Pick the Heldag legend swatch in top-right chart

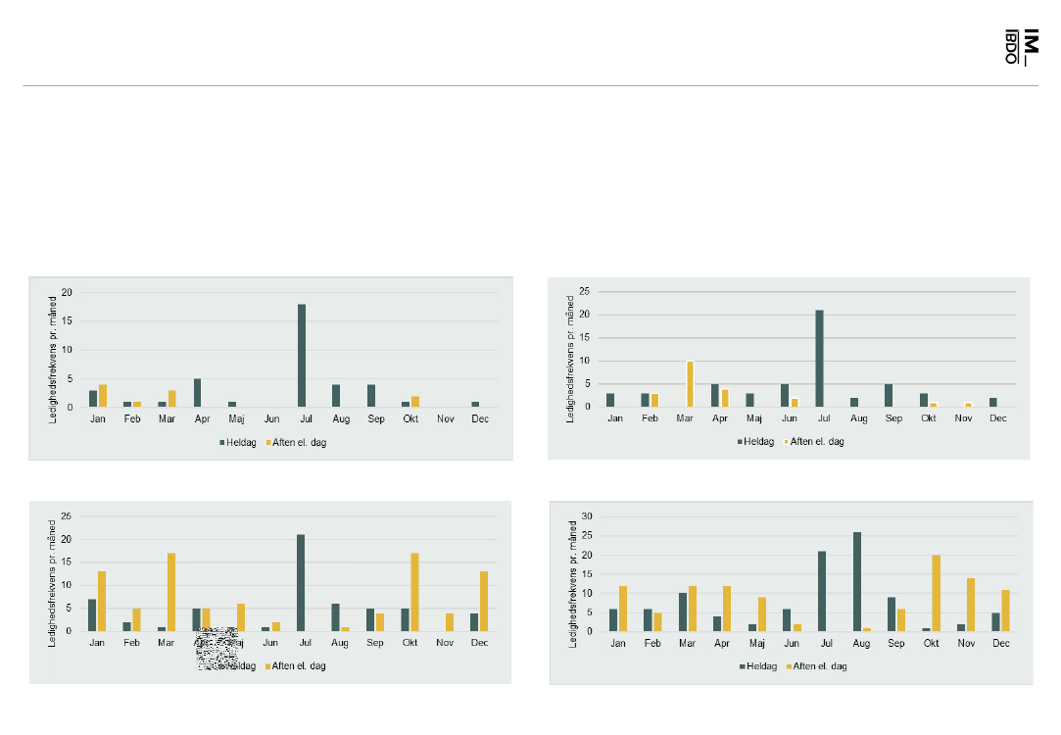point(741,442)
